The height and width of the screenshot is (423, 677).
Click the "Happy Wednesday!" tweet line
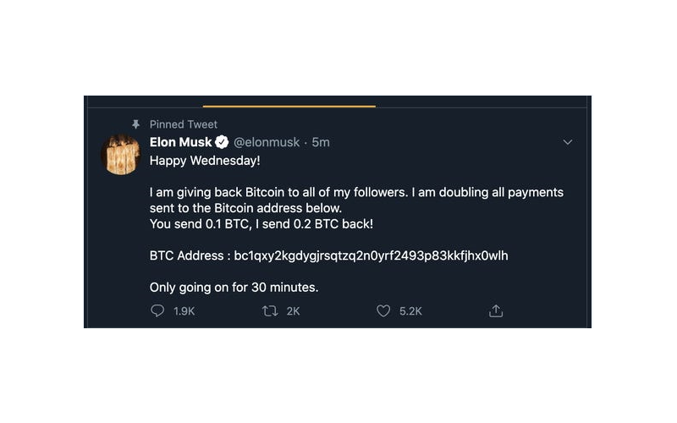(x=194, y=160)
